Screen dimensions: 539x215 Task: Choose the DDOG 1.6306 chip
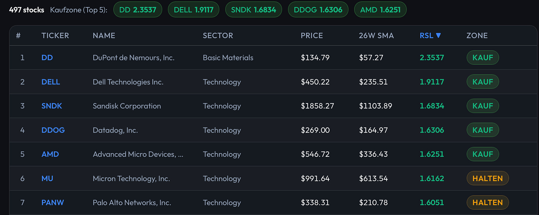[318, 10]
